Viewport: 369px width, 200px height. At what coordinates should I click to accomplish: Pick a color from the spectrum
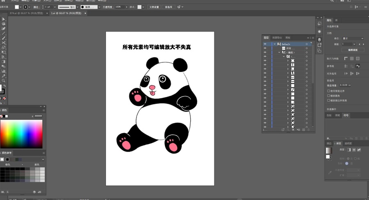[21, 134]
